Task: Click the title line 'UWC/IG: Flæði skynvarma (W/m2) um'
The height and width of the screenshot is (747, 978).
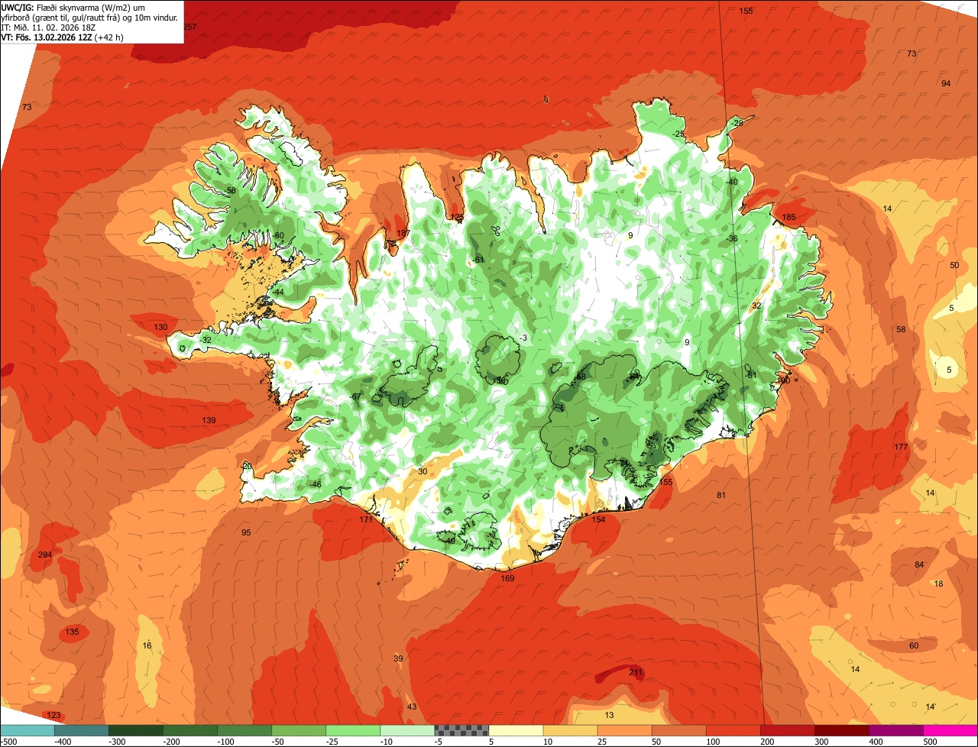Action: [73, 7]
